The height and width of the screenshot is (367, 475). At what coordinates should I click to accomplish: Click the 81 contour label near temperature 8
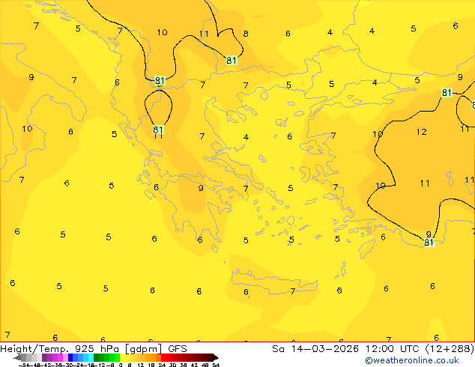(x=232, y=60)
